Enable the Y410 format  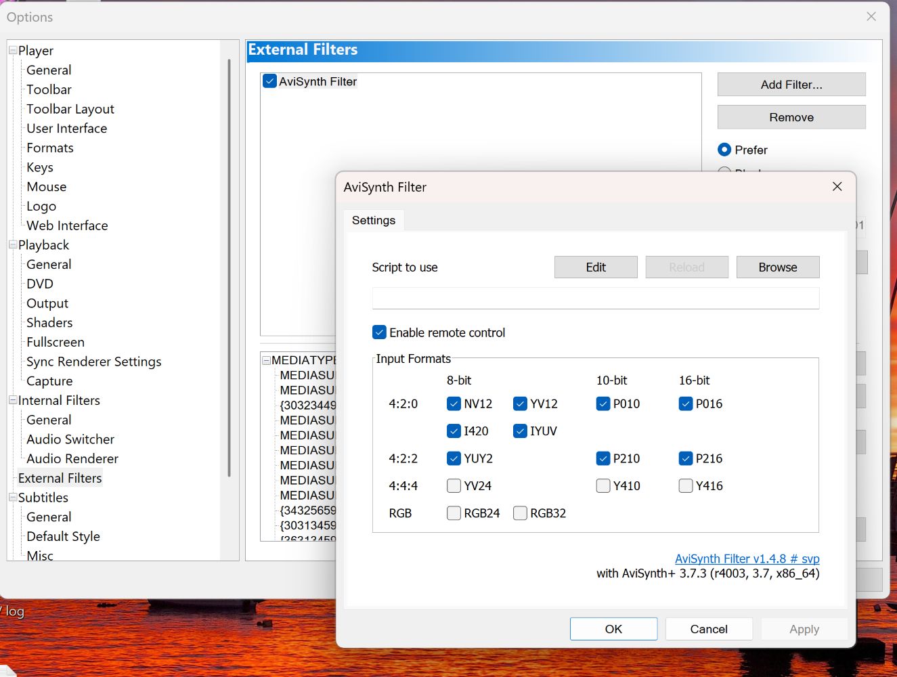tap(603, 485)
